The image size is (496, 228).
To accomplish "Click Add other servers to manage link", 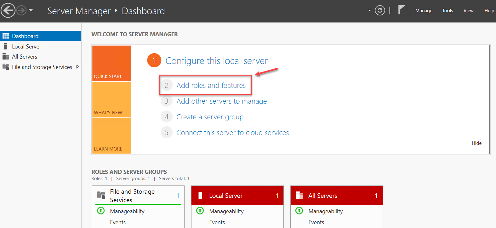I will (222, 101).
